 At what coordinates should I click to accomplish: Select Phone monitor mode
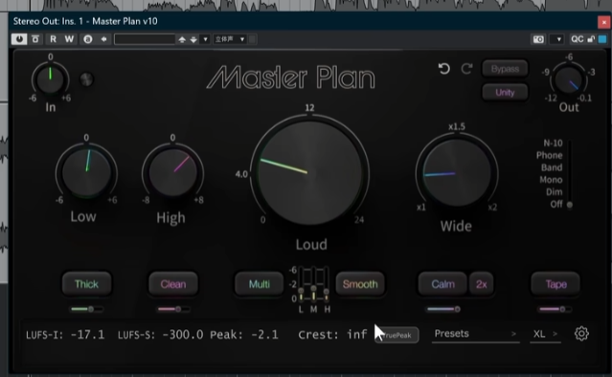(549, 155)
